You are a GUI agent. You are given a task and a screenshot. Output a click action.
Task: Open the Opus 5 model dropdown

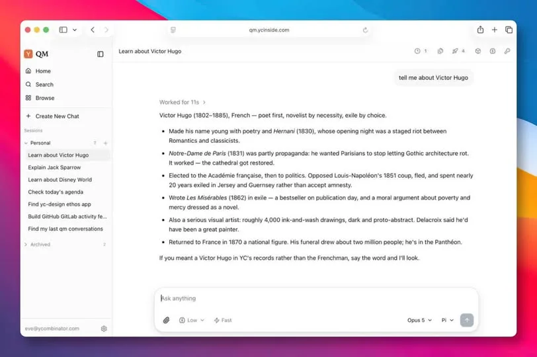[419, 321]
